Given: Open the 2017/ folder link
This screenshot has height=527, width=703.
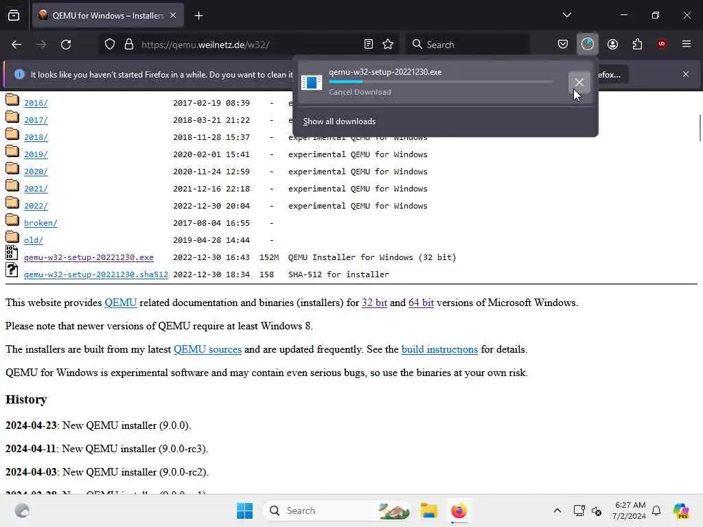Looking at the screenshot, I should pos(36,120).
